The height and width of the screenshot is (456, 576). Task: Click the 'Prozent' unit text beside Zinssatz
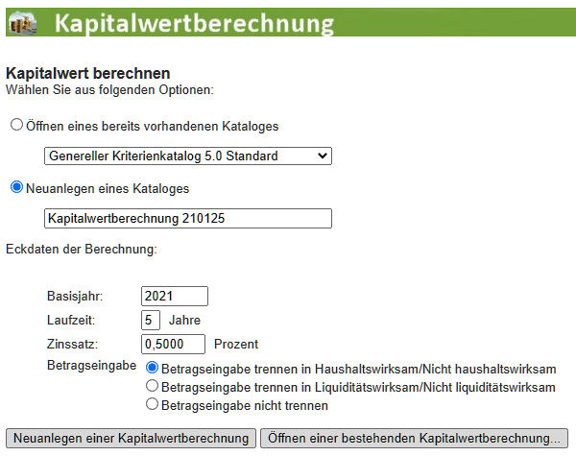click(236, 344)
